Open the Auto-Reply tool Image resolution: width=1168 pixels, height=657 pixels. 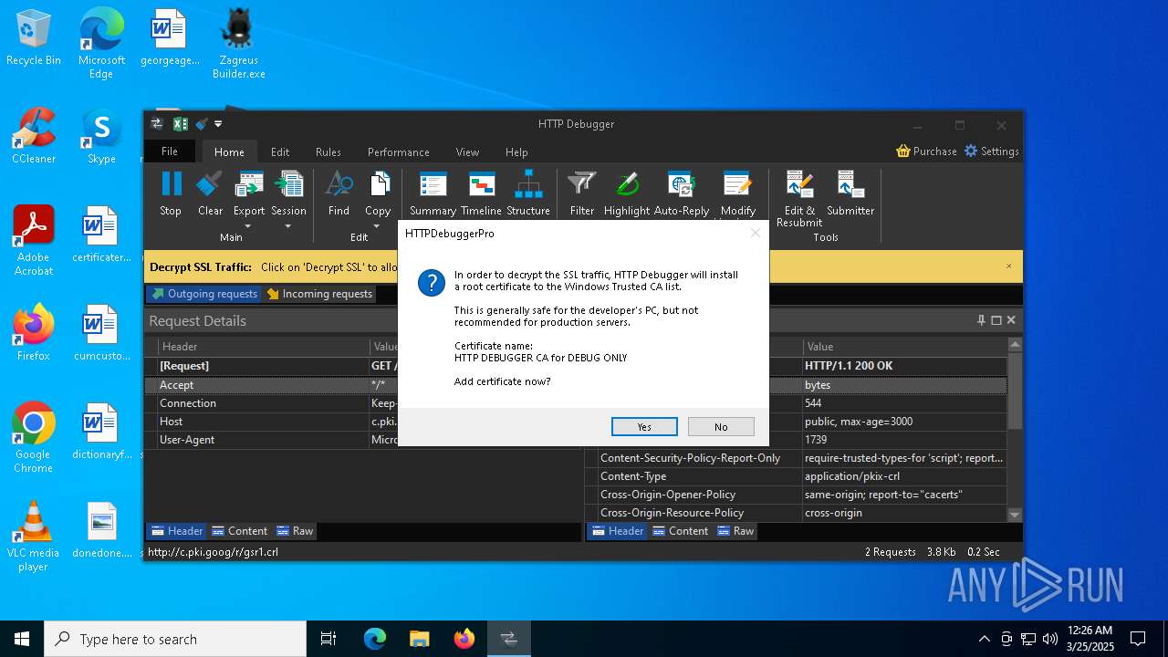pos(682,193)
